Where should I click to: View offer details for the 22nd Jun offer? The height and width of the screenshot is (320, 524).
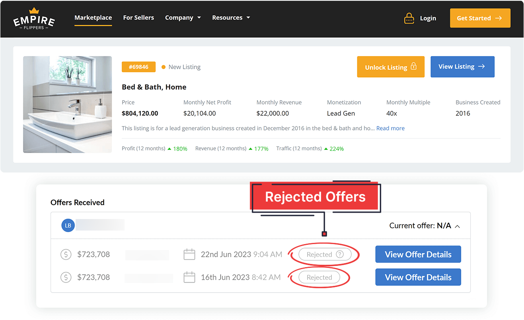pos(418,254)
